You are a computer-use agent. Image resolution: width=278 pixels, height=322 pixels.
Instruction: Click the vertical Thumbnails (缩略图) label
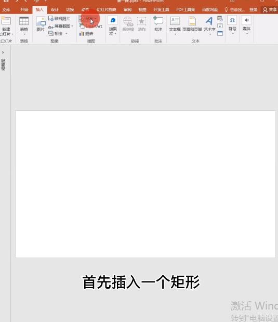(x=3, y=65)
